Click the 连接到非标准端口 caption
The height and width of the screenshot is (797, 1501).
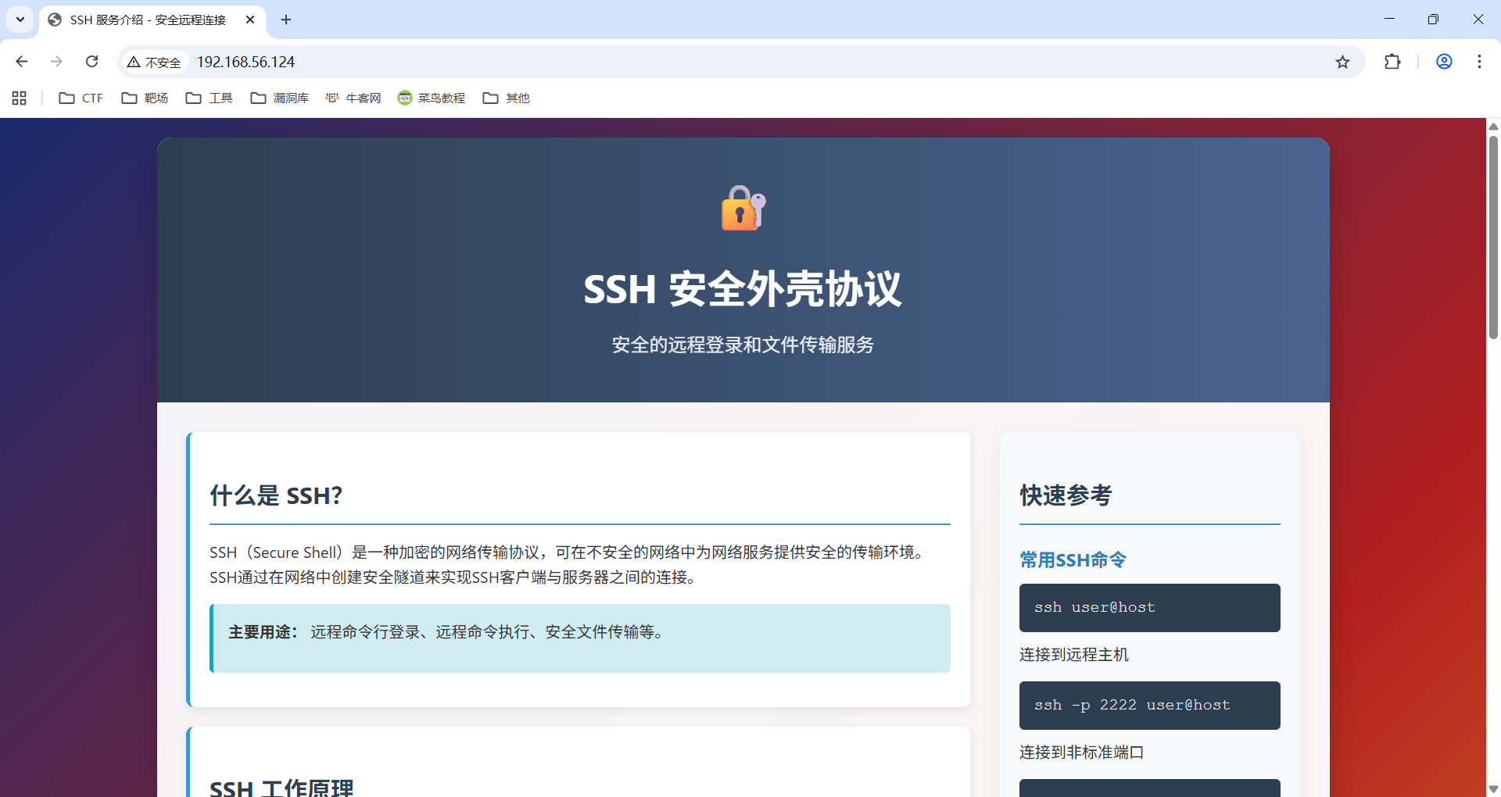(x=1082, y=752)
